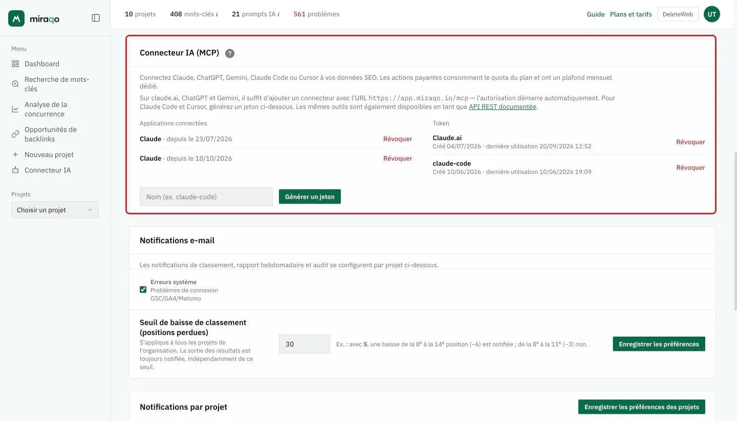Collapse the sidebar with the panel icon
The image size is (737, 421).
point(96,18)
